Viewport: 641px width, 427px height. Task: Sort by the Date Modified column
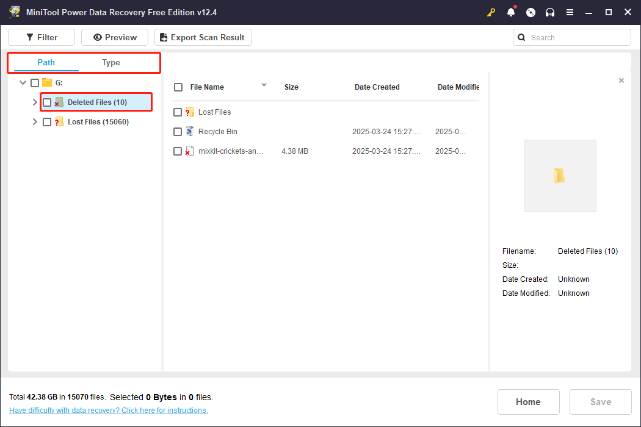[458, 87]
